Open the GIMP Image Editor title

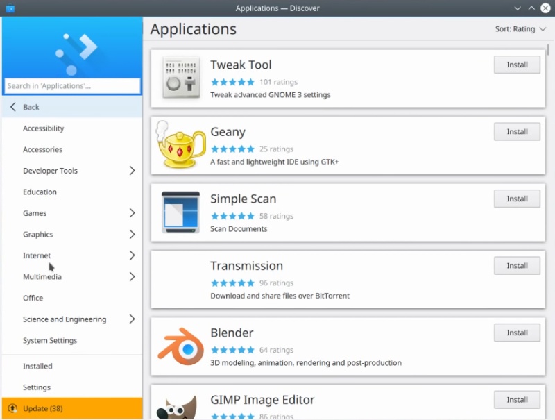262,400
